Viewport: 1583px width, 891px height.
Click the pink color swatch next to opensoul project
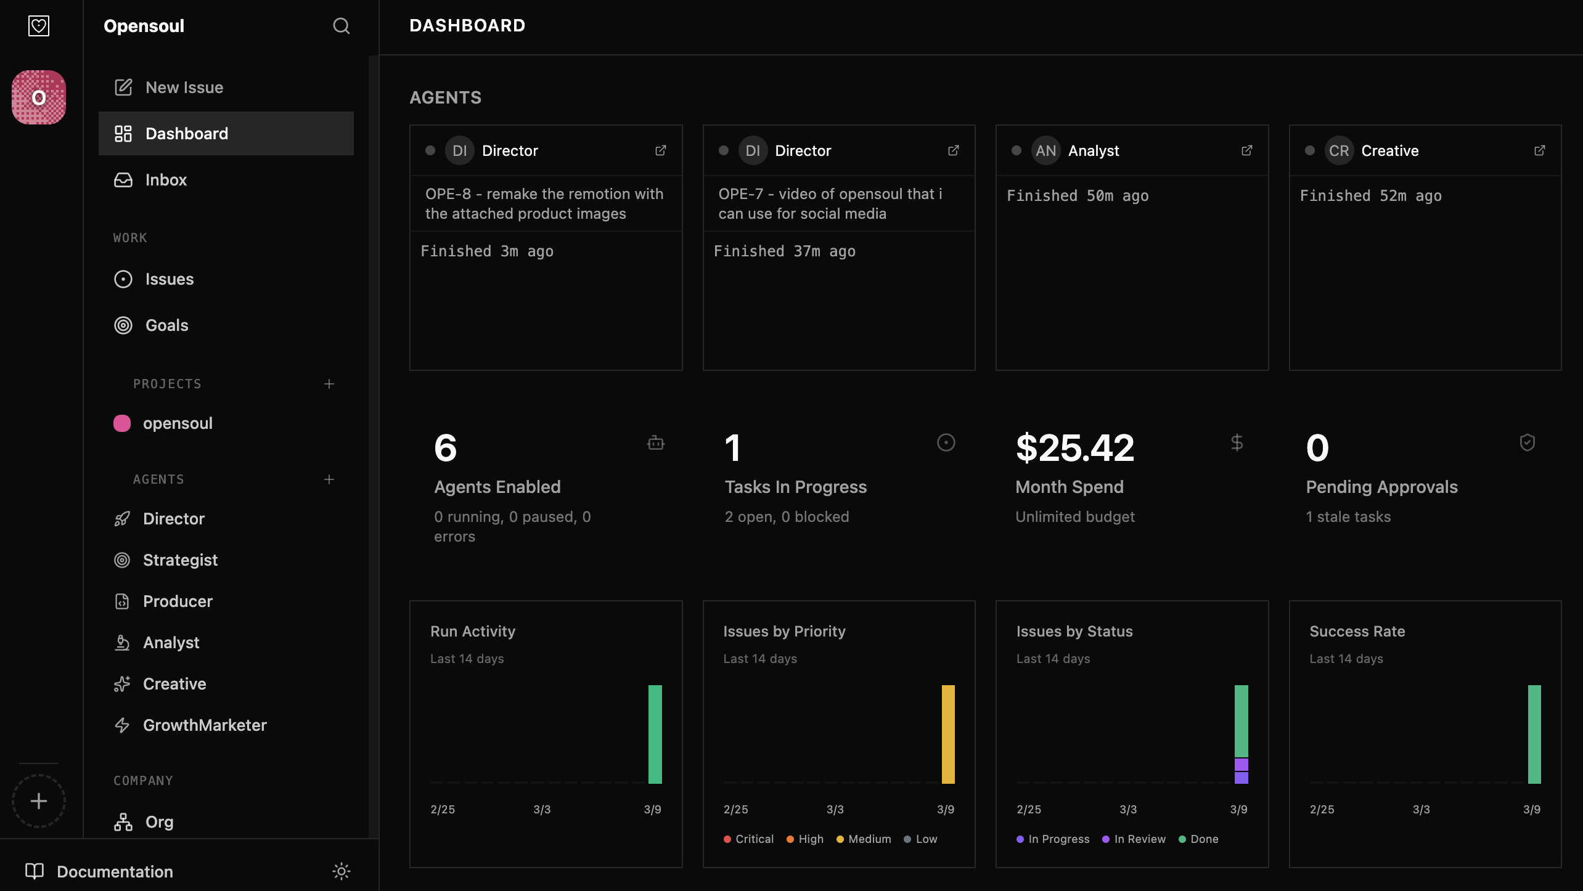(122, 423)
